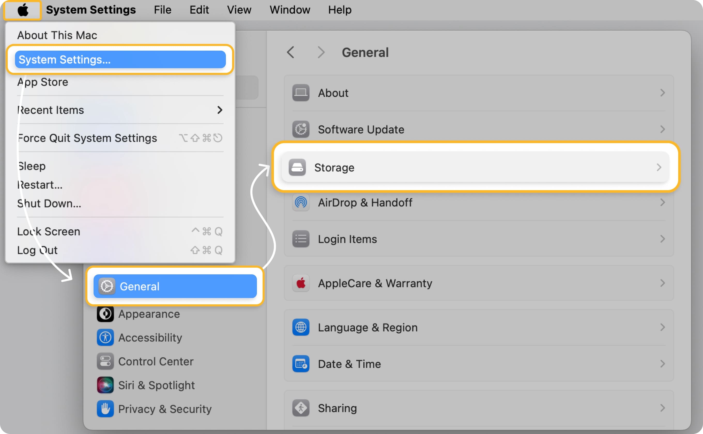Navigate back using left arrow button

click(x=292, y=52)
